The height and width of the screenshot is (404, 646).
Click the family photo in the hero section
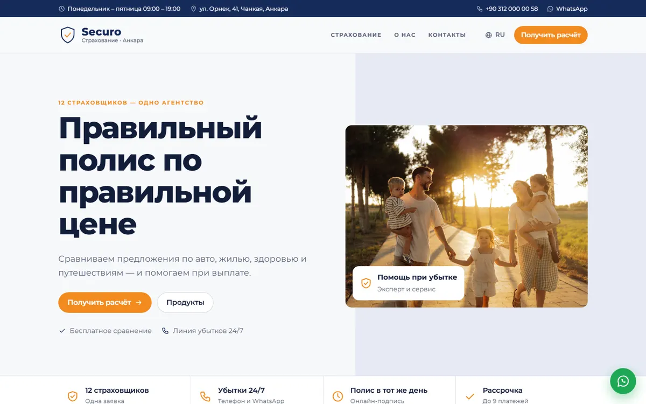[466, 217]
